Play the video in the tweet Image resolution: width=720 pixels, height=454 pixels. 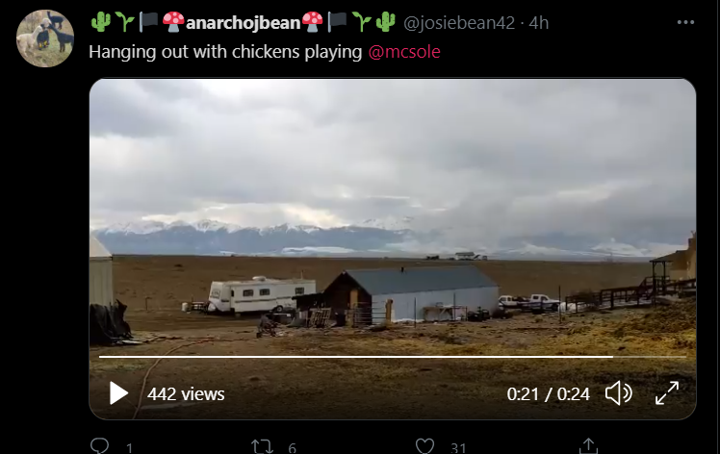tap(118, 393)
